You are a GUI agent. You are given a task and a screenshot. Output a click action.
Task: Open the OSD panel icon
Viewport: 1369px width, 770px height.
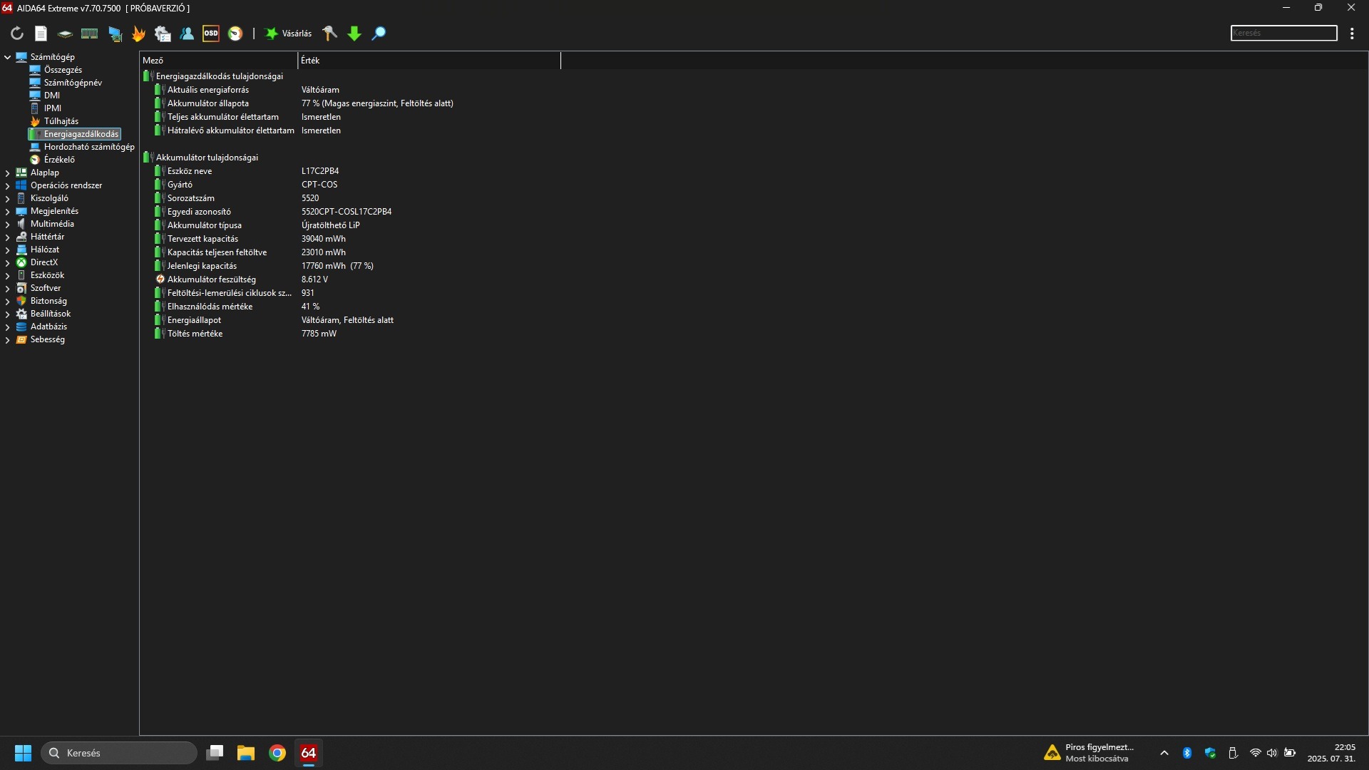211,34
